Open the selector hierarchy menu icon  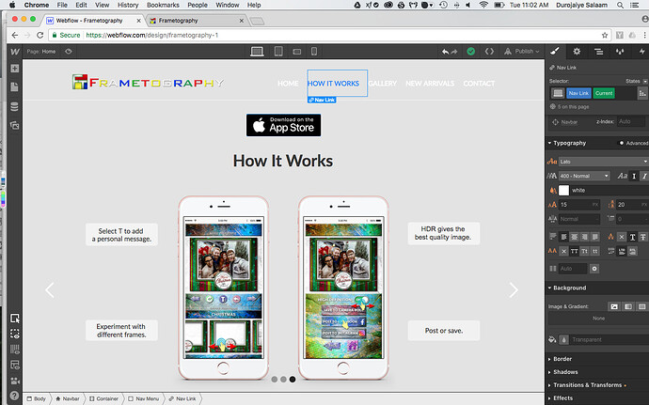[642, 93]
